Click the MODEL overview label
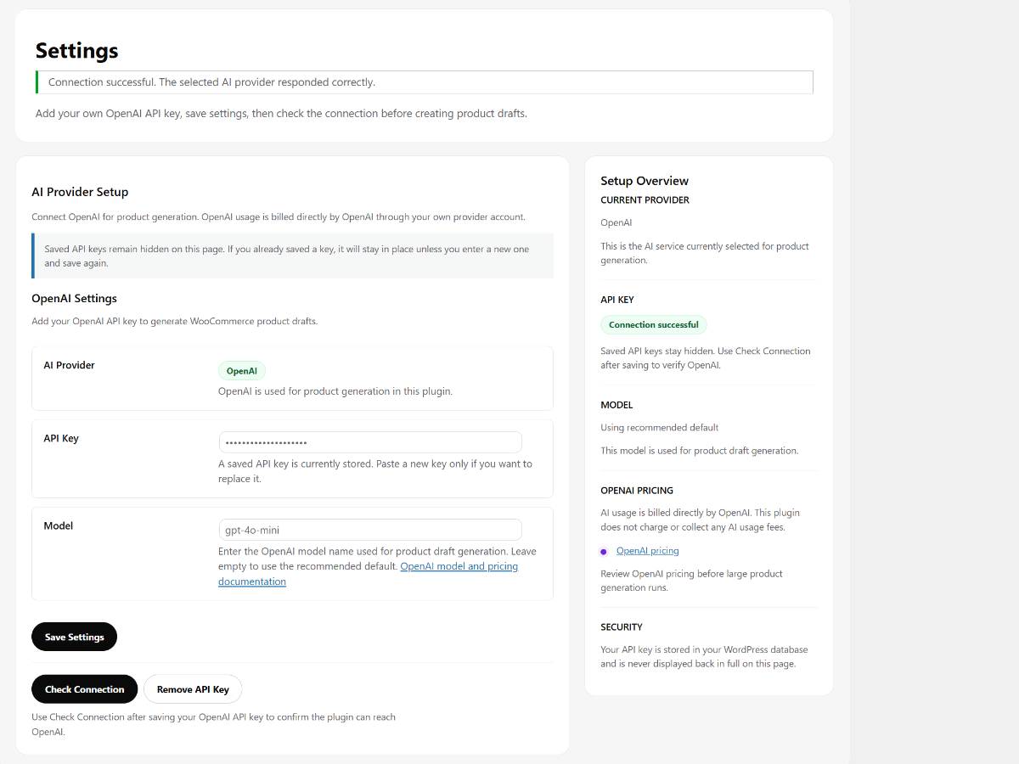 (x=616, y=405)
